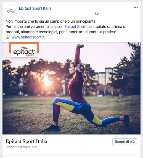143x158 pixels.
Task: Click the woman's rear blue sneaker
Action: click(126, 120)
